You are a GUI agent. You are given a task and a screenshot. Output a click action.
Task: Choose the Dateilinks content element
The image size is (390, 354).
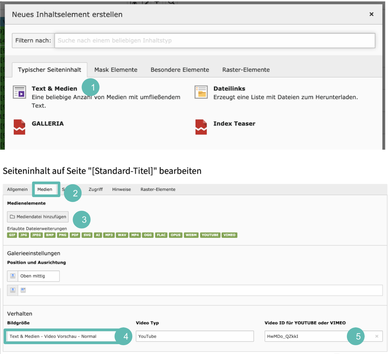click(229, 88)
